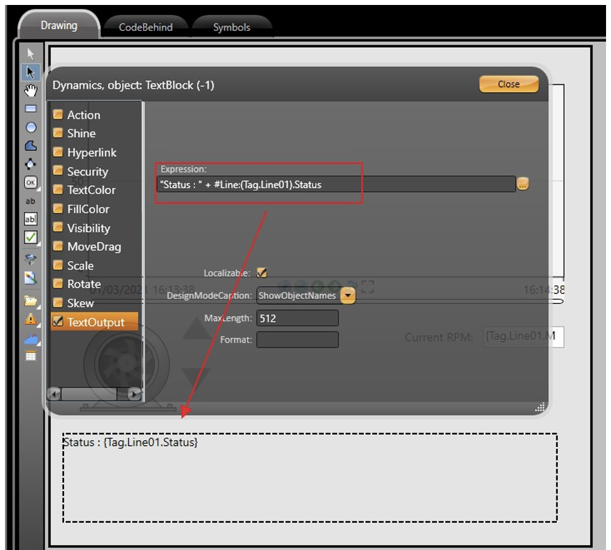Viewport: 611px width, 550px height.
Task: Select the text box input tool
Action: 30,219
